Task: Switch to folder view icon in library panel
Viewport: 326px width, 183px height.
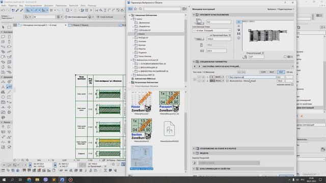Action: (x=130, y=9)
